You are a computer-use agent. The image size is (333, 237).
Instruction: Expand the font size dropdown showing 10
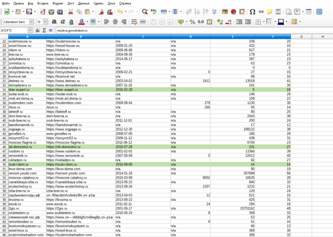(x=45, y=22)
